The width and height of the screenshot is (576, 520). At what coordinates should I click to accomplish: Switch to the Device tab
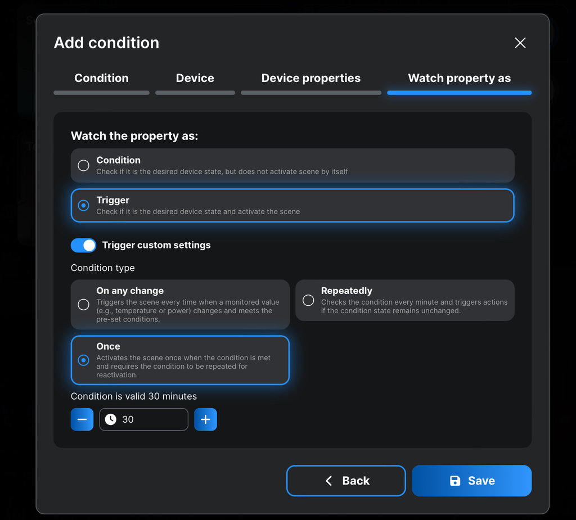pyautogui.click(x=195, y=79)
